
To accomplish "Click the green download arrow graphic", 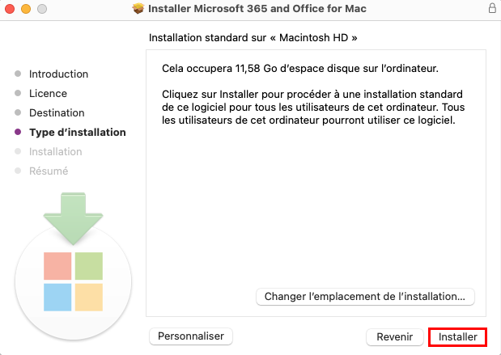I will [x=73, y=218].
